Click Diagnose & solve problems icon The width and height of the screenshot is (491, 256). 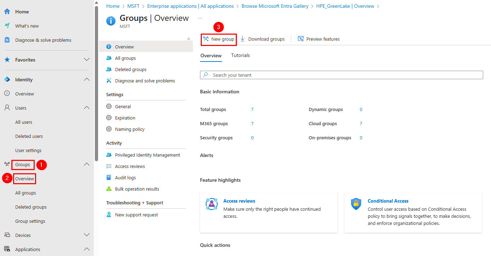coord(7,40)
